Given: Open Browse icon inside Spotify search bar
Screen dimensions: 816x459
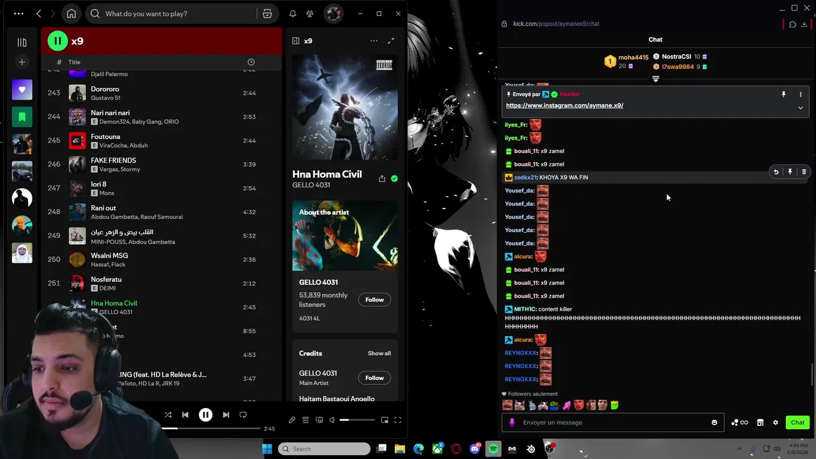Looking at the screenshot, I should [x=267, y=13].
